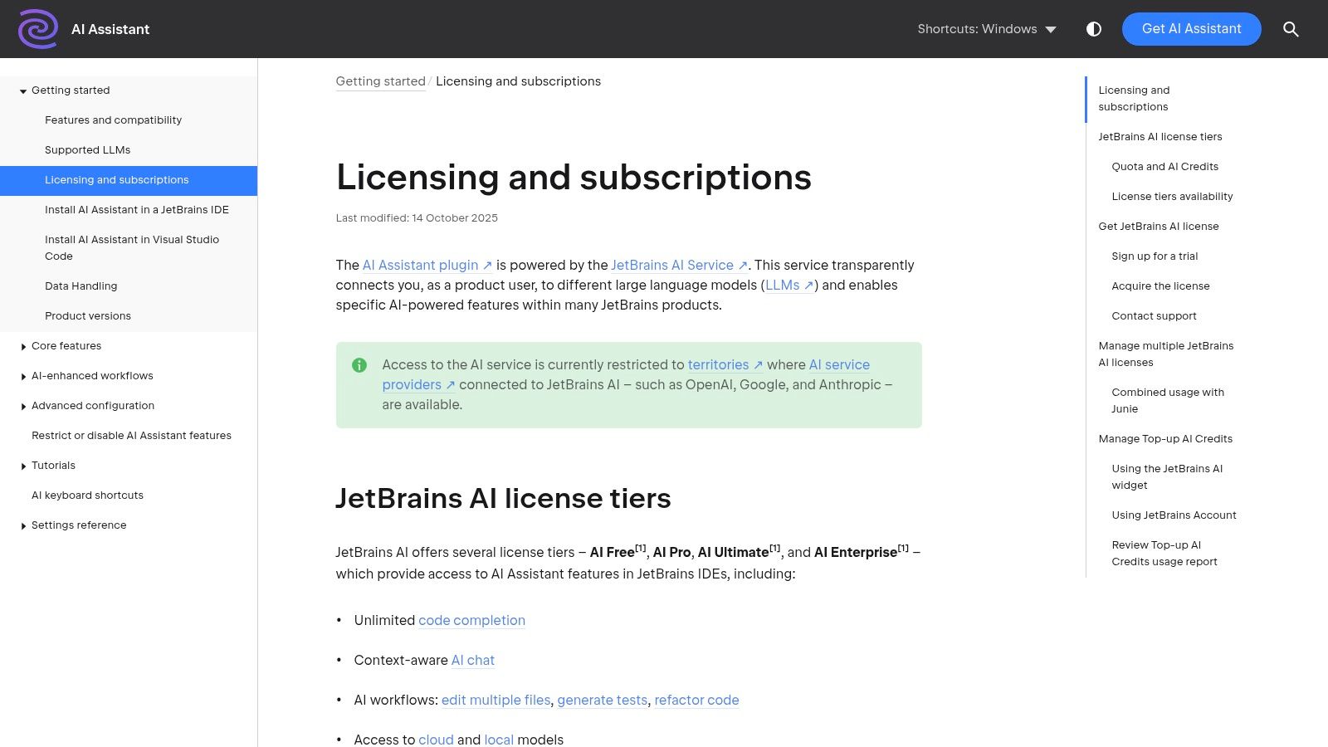
Task: Toggle the dark/light theme switch
Action: click(x=1094, y=29)
